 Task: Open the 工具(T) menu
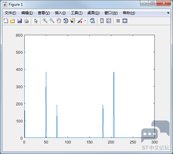pyautogui.click(x=77, y=13)
